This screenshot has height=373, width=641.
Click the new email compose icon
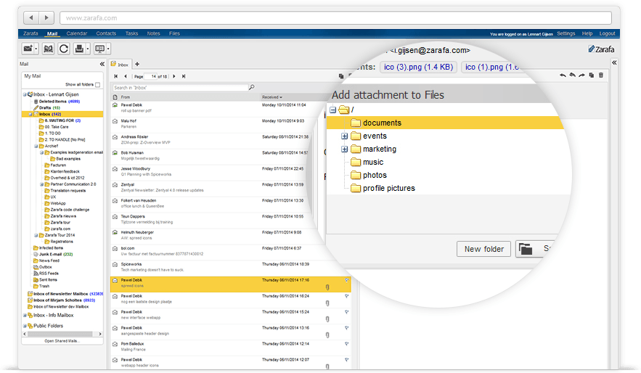28,49
